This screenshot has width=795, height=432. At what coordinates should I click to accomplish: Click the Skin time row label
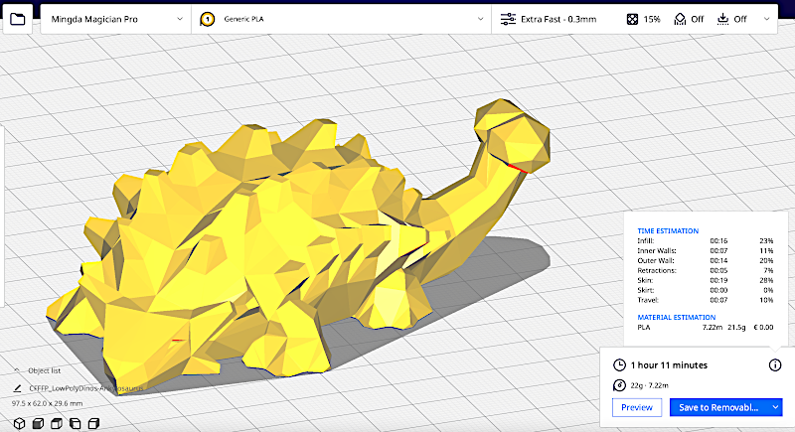point(645,281)
